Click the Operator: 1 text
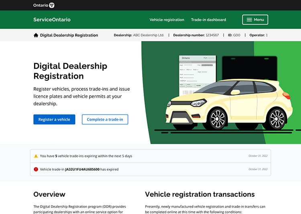Viewport: 301px width, 214px height. pyautogui.click(x=258, y=35)
